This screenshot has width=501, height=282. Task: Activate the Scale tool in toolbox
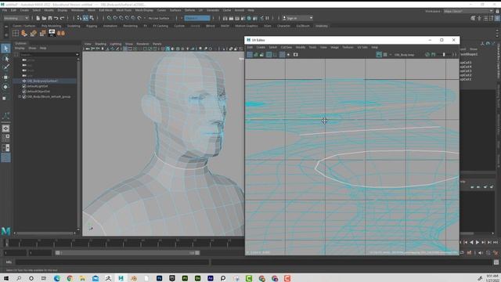coord(5,98)
